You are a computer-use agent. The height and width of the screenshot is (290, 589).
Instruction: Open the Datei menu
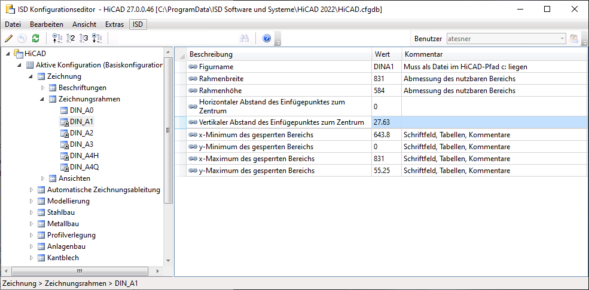coord(13,24)
